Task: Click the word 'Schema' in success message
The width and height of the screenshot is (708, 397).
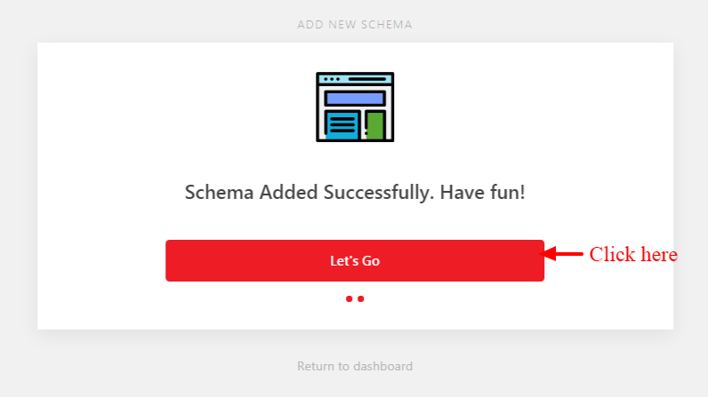Action: pyautogui.click(x=219, y=193)
